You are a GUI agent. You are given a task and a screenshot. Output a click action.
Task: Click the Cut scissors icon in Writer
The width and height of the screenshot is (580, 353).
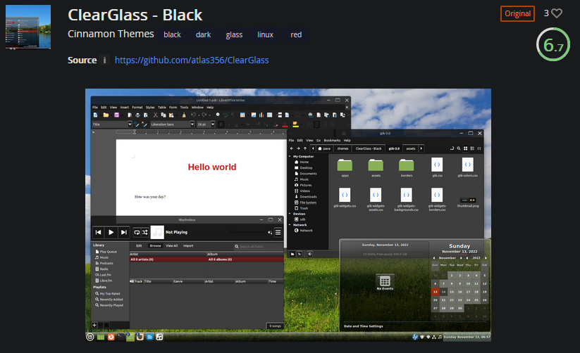pyautogui.click(x=155, y=115)
